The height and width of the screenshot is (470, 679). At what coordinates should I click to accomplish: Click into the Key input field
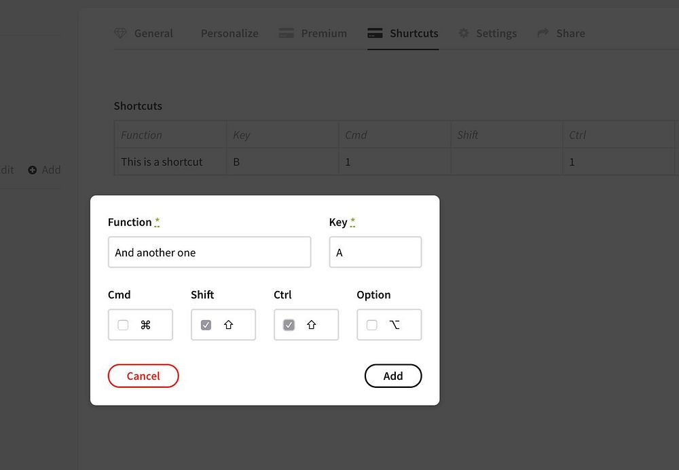coord(375,252)
